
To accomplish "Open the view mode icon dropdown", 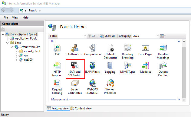I will point(163,36).
